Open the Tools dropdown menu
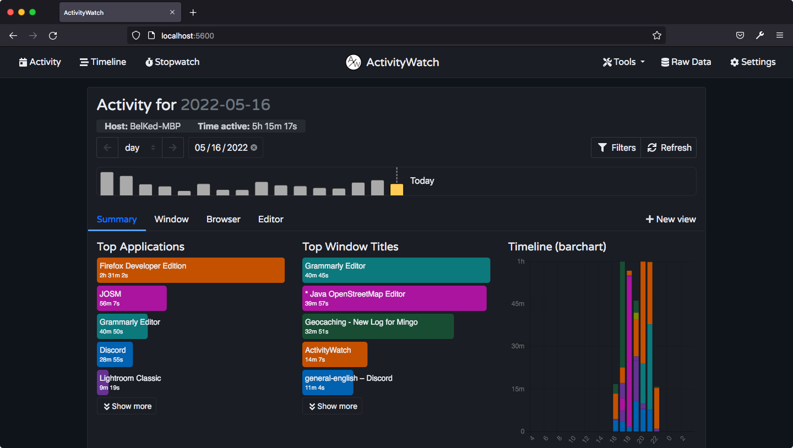This screenshot has height=448, width=793. pyautogui.click(x=624, y=62)
